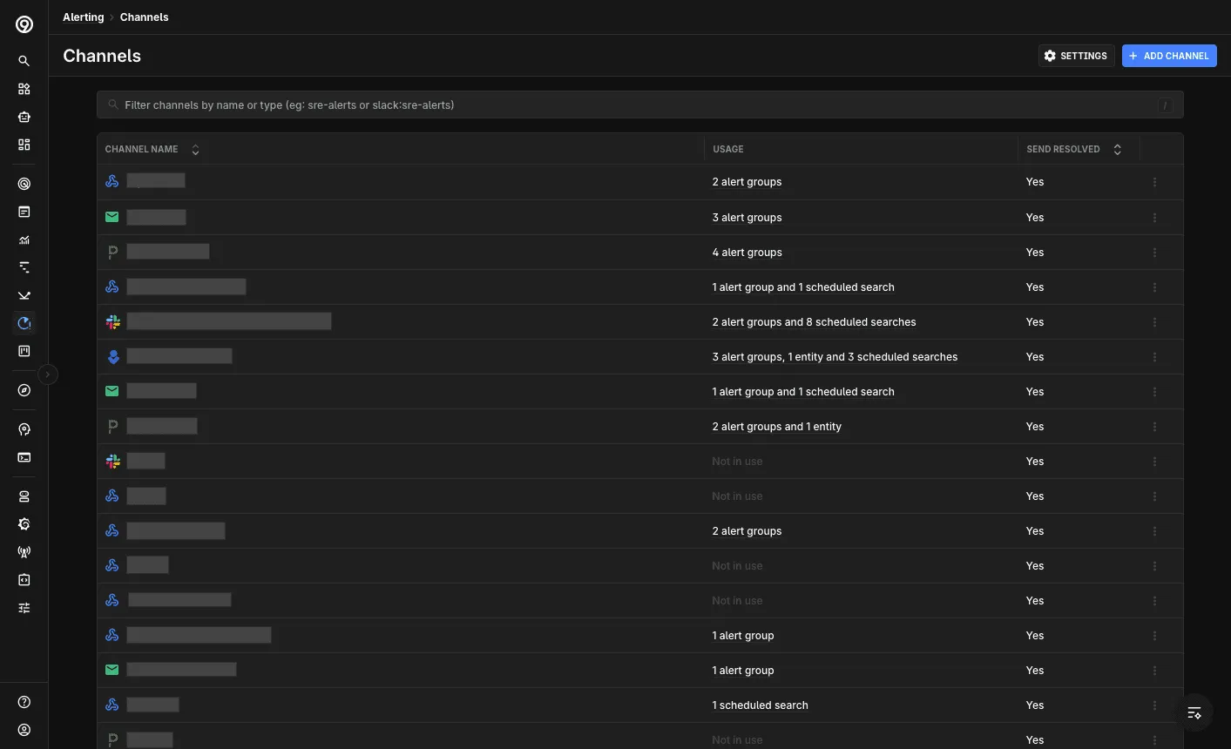Open the staggered waterfall lines icon in sidebar
The image size is (1231, 749).
pos(24,267)
